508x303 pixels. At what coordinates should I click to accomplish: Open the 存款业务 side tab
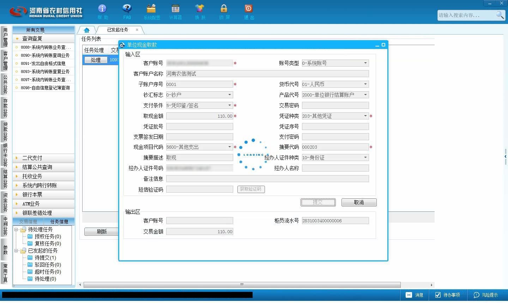click(x=5, y=108)
